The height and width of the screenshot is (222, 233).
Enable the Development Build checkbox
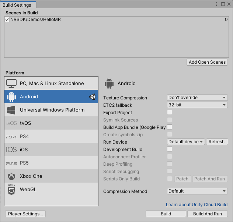coord(170,149)
